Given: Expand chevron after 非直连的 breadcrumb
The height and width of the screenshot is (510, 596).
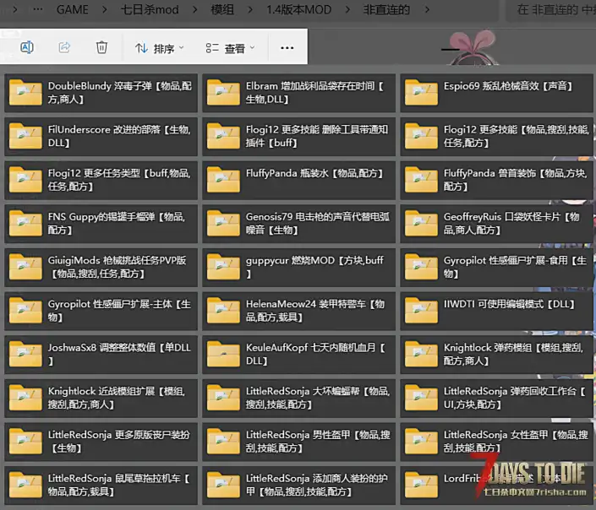Looking at the screenshot, I should click(427, 9).
